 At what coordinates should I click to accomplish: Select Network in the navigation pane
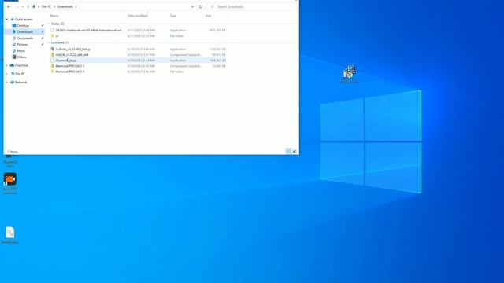[21, 82]
